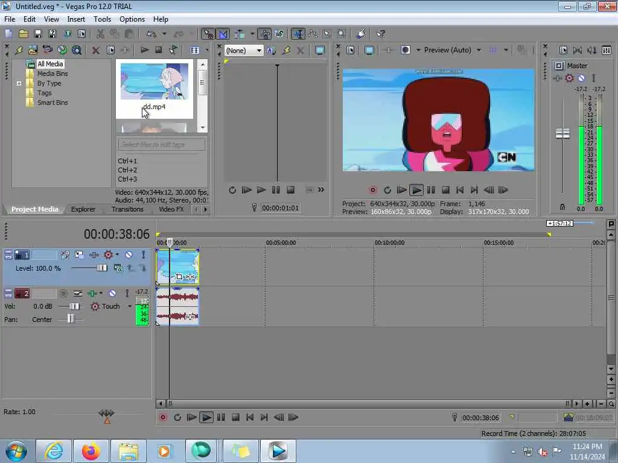Click Compositing Mode icon on video track
Viewport: 618px width, 463px height.
click(118, 268)
